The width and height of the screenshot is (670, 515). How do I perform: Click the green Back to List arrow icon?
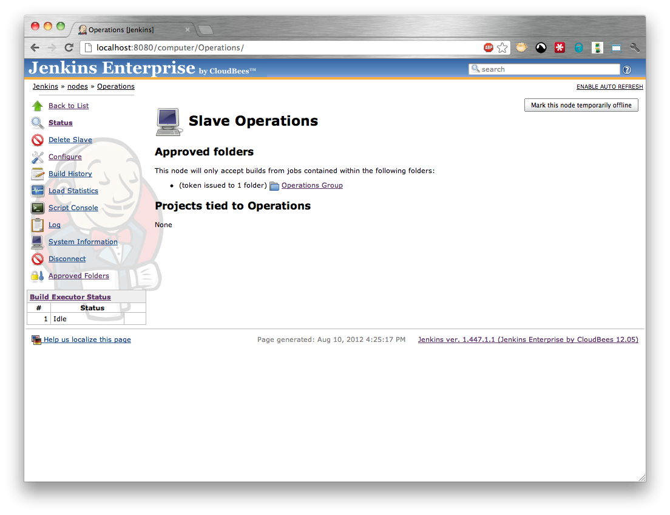pyautogui.click(x=38, y=106)
